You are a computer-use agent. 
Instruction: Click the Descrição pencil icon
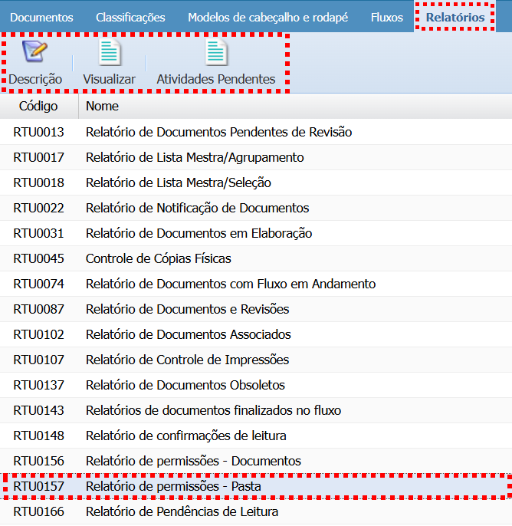coord(34,53)
